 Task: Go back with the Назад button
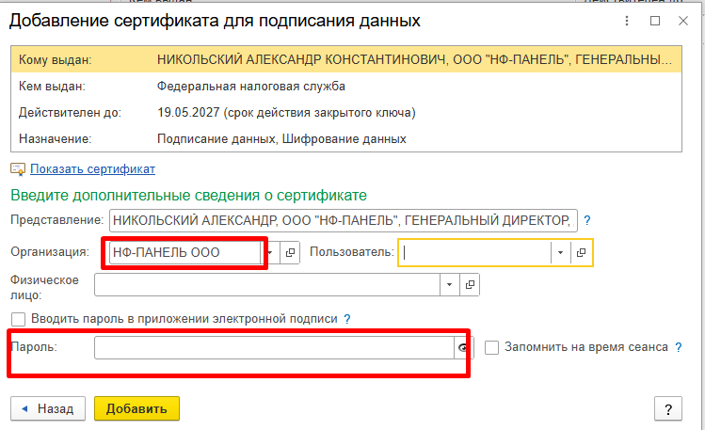tap(48, 408)
